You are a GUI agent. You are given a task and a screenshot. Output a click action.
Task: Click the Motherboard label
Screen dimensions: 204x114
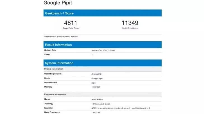tap(50, 83)
